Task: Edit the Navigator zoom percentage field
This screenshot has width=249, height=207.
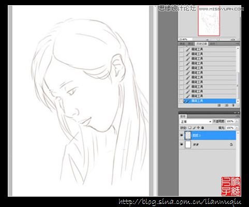Action: pos(185,39)
